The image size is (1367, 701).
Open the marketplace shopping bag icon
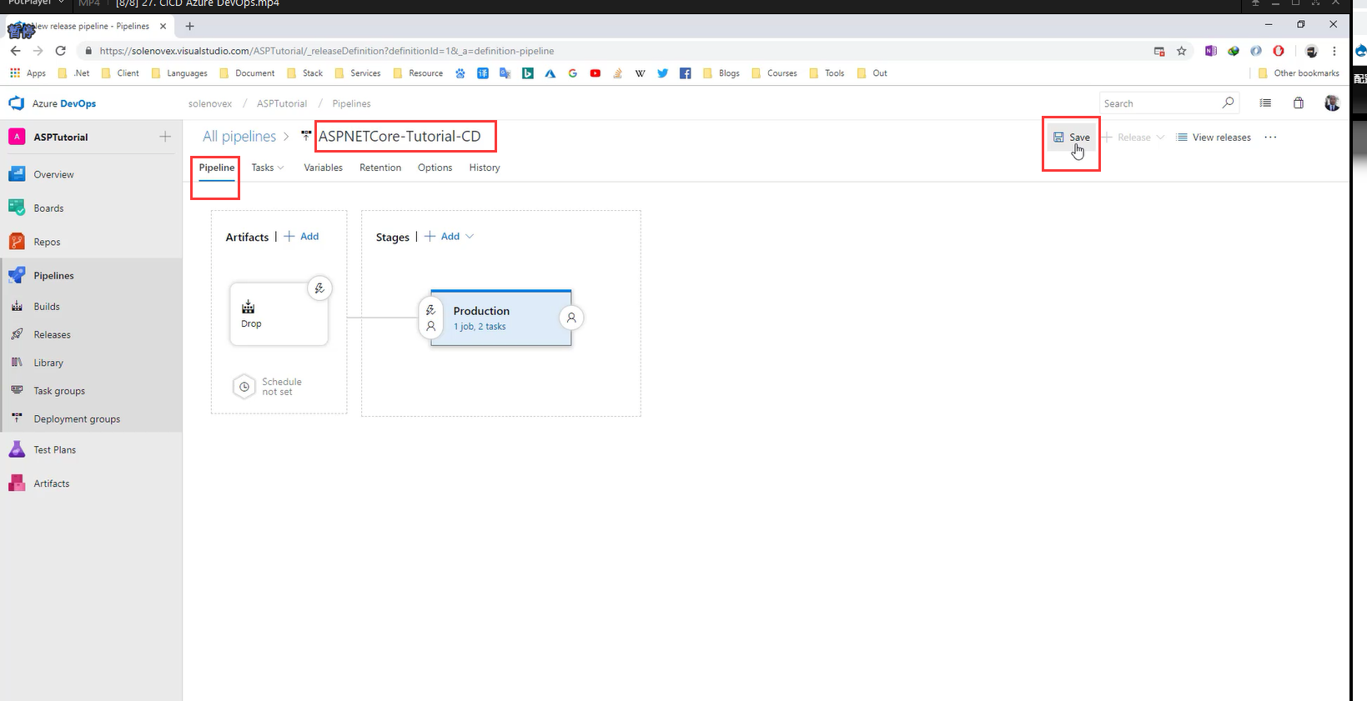tap(1299, 103)
